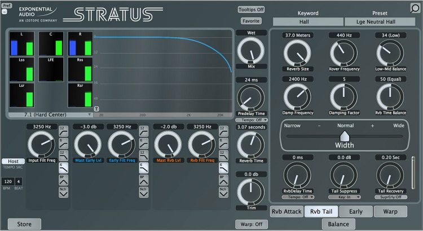Click the 37.0 Meters value field
The height and width of the screenshot is (231, 423).
(298, 35)
